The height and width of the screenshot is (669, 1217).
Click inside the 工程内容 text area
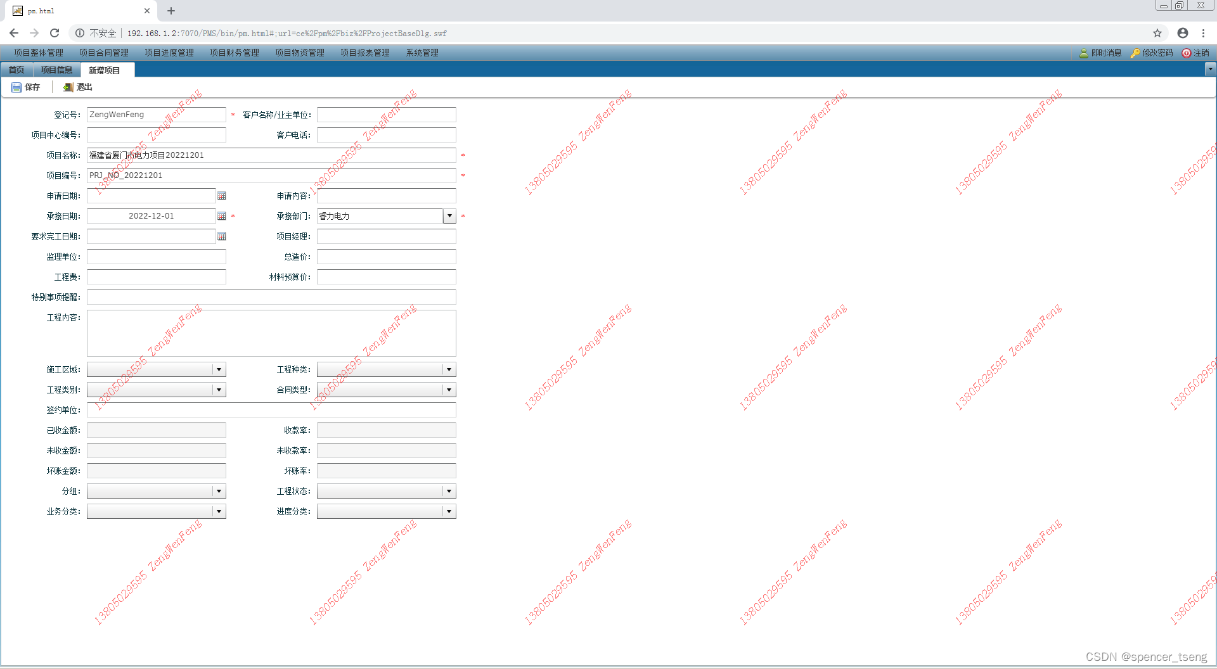(x=271, y=333)
